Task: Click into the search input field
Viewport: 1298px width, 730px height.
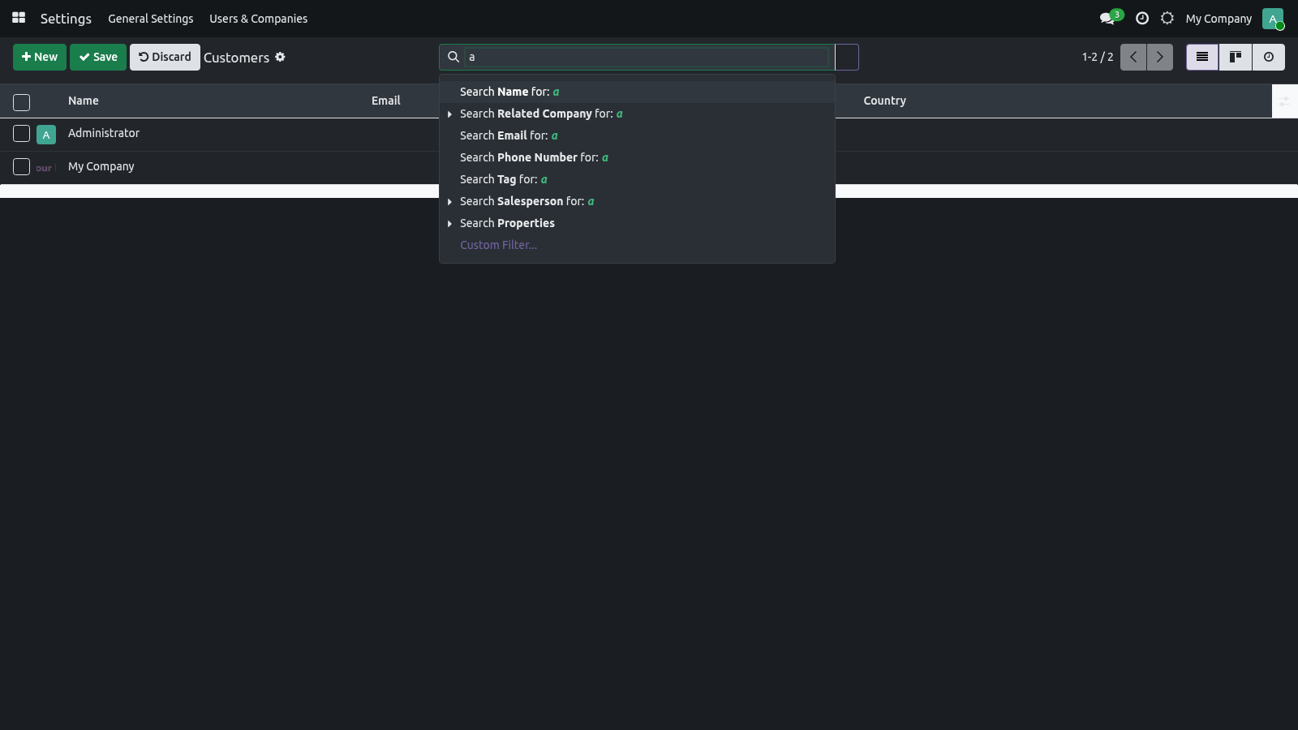Action: tap(647, 57)
